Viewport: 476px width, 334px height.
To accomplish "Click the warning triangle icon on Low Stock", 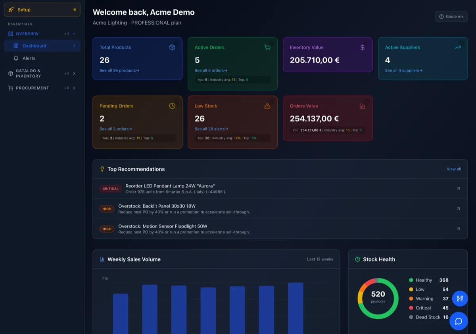I will [267, 106].
